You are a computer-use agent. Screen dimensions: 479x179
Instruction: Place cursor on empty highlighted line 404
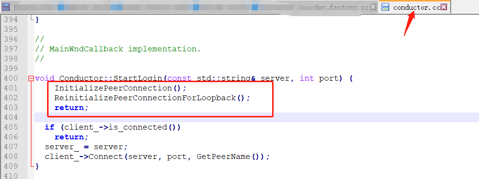click(x=256, y=117)
